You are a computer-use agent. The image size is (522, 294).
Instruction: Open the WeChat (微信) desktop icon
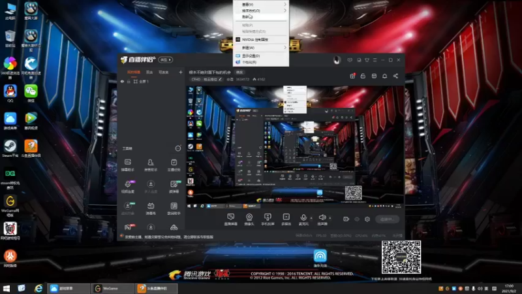tap(31, 93)
